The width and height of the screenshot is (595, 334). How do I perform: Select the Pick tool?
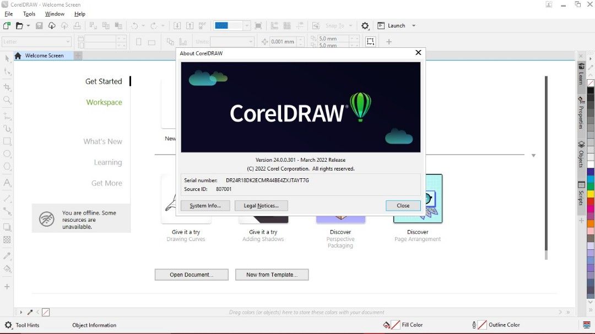(7, 57)
